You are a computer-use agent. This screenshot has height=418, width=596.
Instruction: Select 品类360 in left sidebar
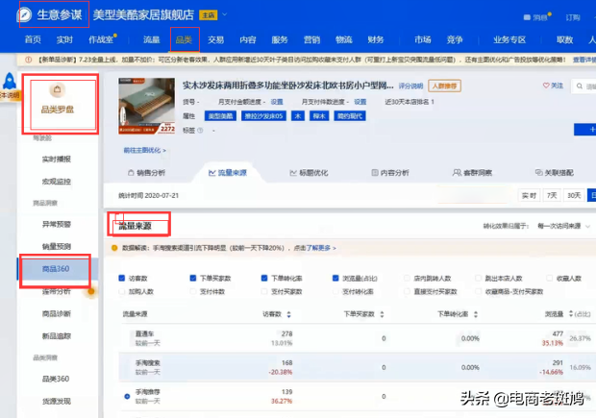(x=56, y=379)
